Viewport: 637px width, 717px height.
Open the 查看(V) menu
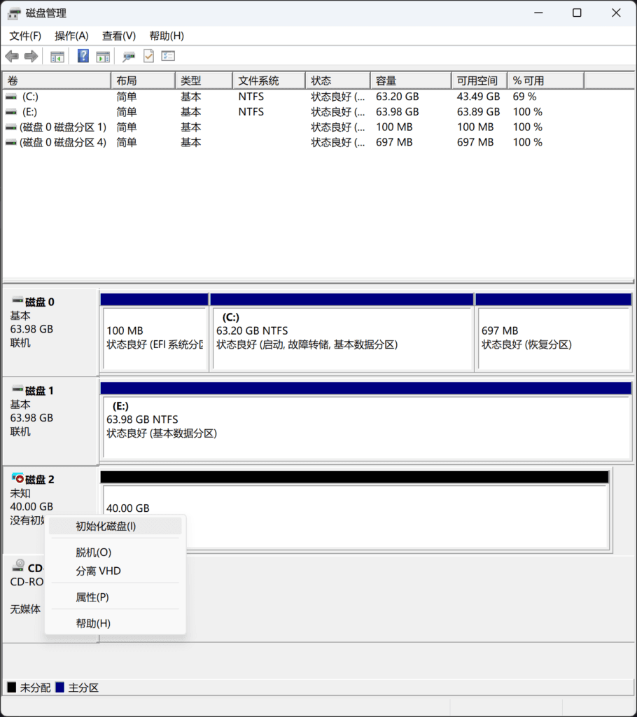(117, 36)
